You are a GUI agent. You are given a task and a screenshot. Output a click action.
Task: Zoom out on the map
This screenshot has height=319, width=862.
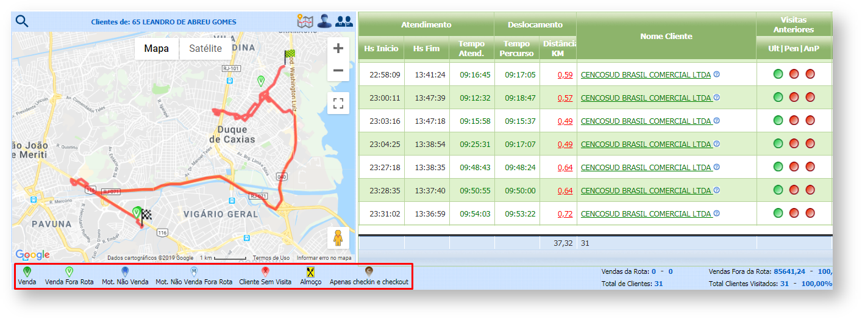pyautogui.click(x=338, y=71)
